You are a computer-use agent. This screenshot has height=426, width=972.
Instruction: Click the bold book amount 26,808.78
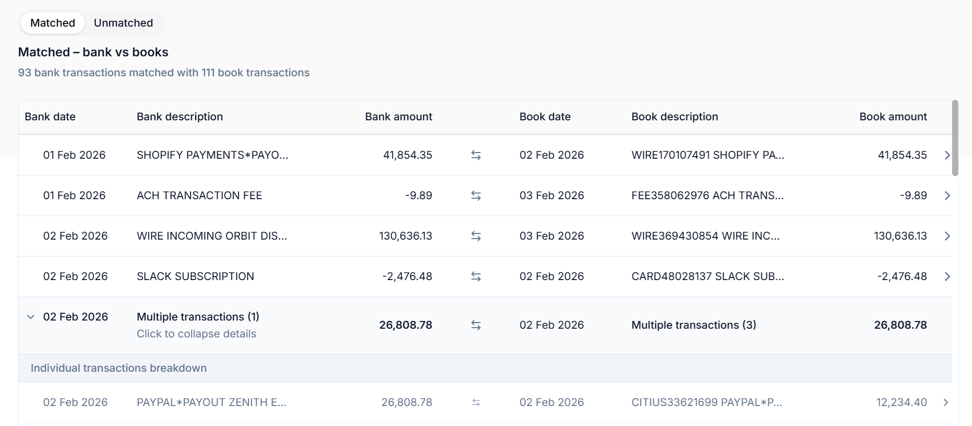(900, 325)
